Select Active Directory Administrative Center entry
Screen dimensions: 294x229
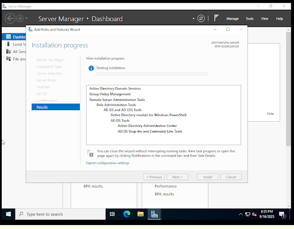(147, 126)
